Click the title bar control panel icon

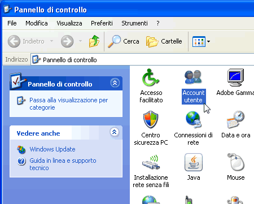7,10
